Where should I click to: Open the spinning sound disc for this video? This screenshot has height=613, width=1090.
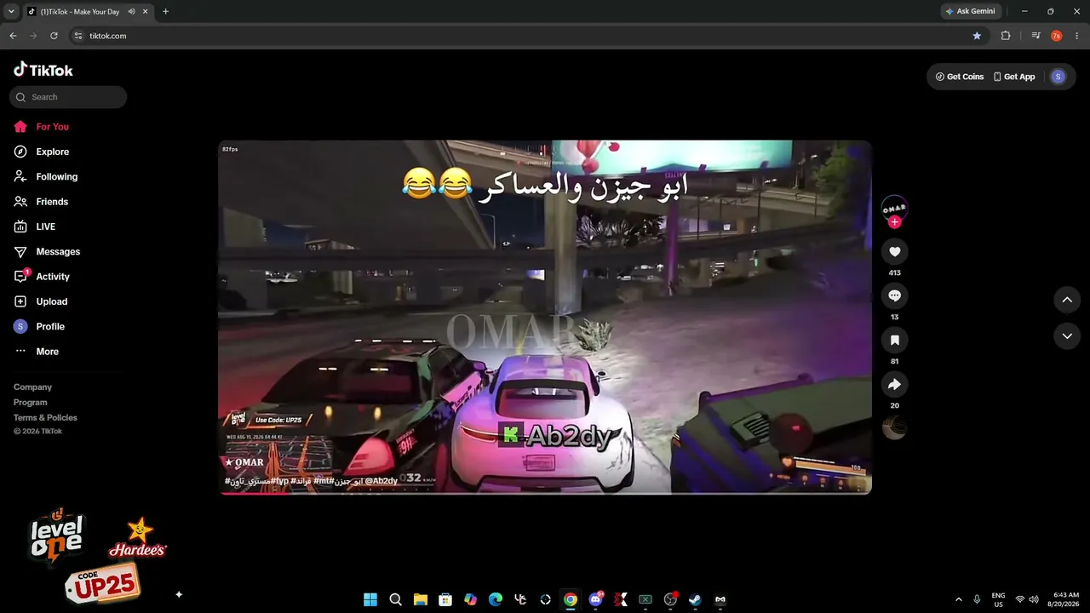(894, 428)
